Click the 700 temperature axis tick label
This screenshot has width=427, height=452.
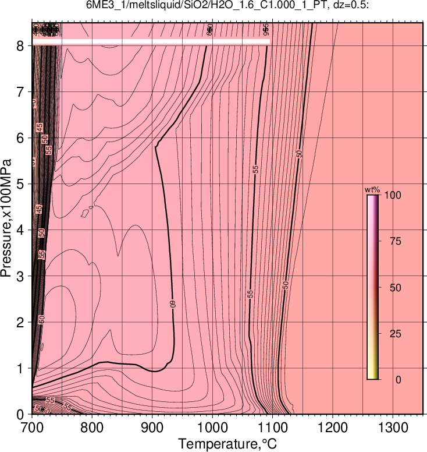click(32, 428)
